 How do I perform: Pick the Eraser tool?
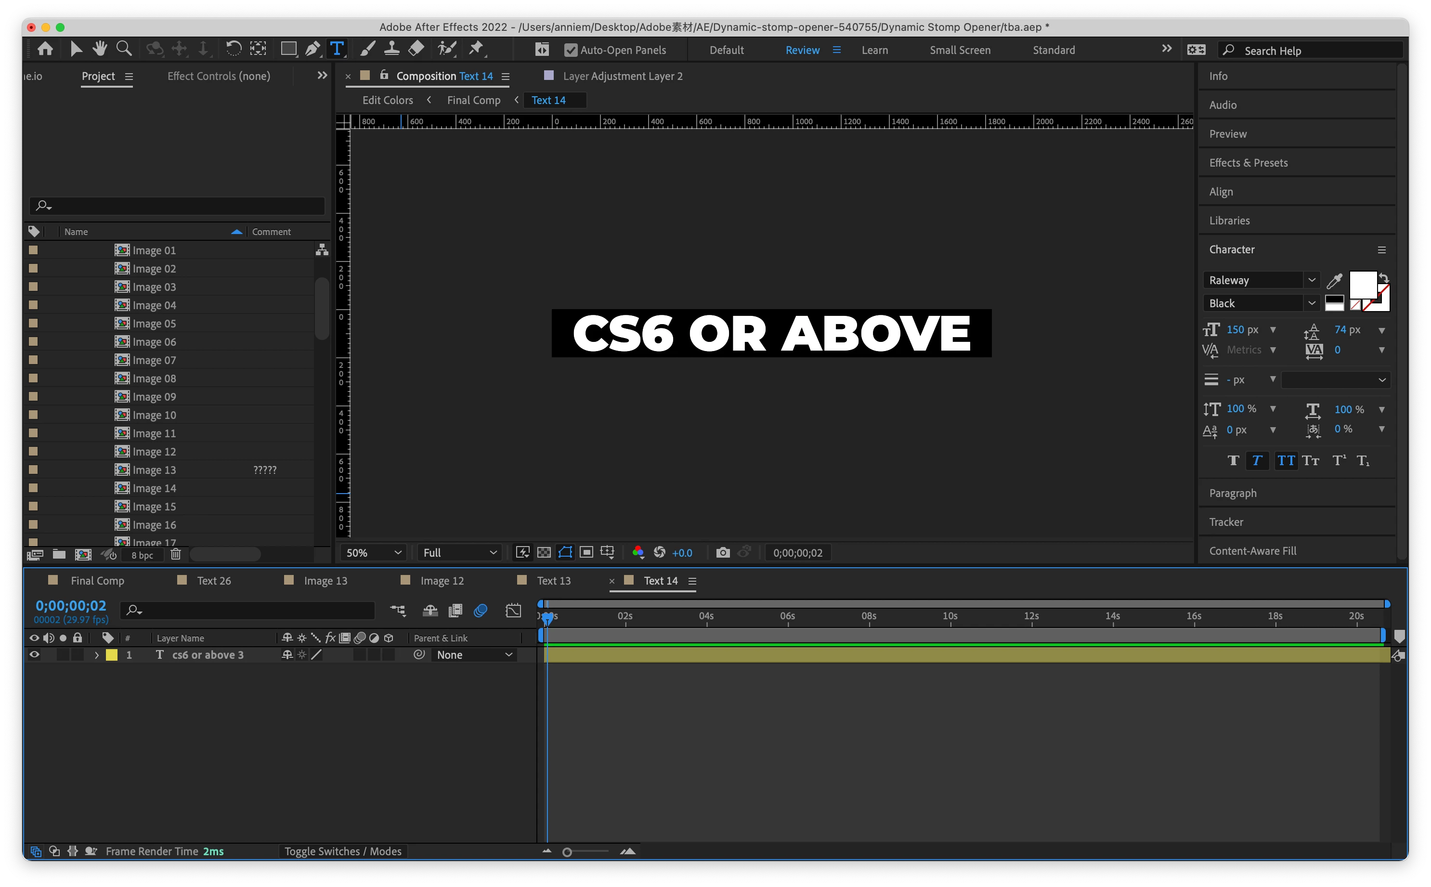416,49
